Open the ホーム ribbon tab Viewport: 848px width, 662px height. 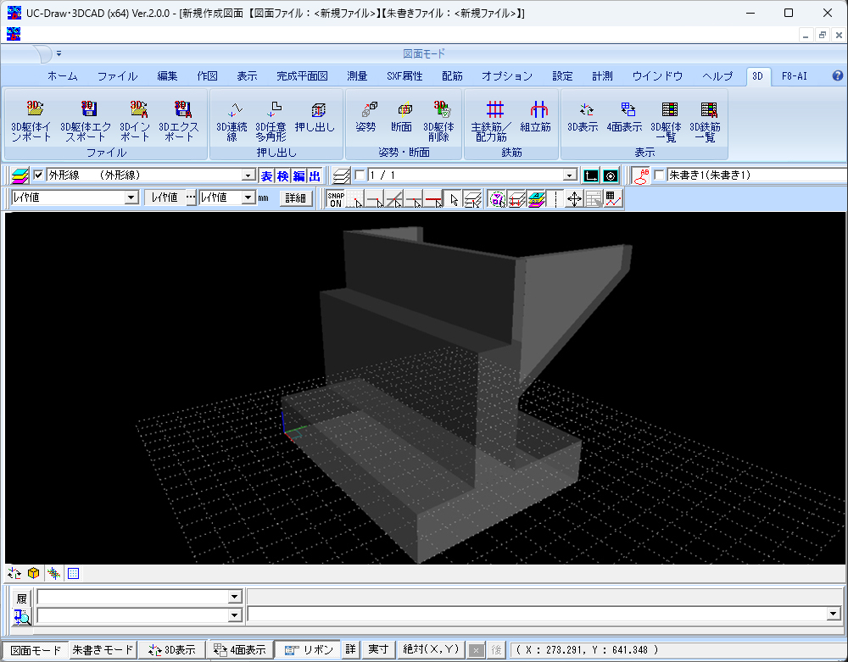[x=63, y=75]
